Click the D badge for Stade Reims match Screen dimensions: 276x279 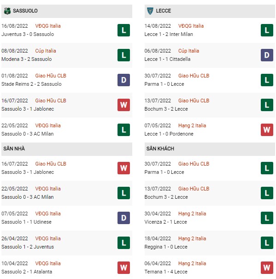click(x=123, y=80)
